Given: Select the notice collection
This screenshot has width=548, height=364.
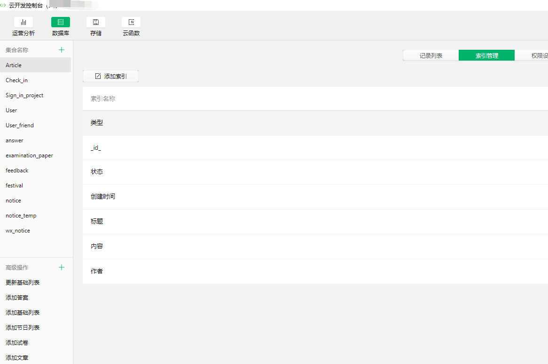Looking at the screenshot, I should (x=35, y=201).
